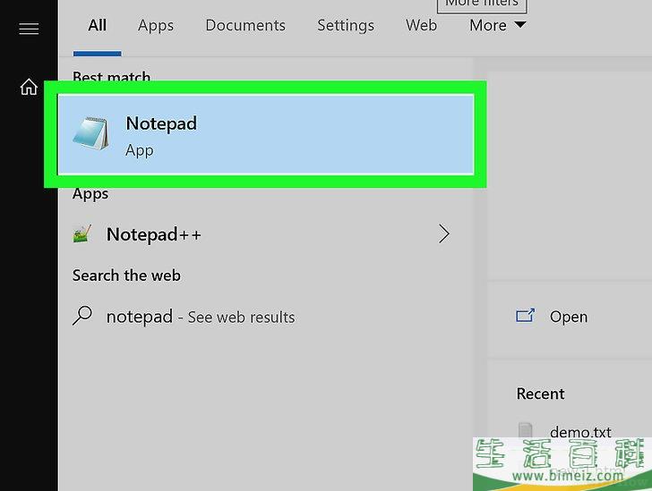Switch to the Settings tab
This screenshot has width=652, height=491.
[346, 25]
